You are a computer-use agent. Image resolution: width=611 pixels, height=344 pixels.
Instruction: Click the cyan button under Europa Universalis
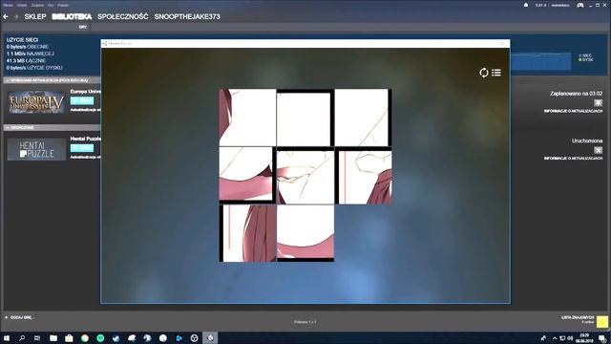pyautogui.click(x=82, y=100)
